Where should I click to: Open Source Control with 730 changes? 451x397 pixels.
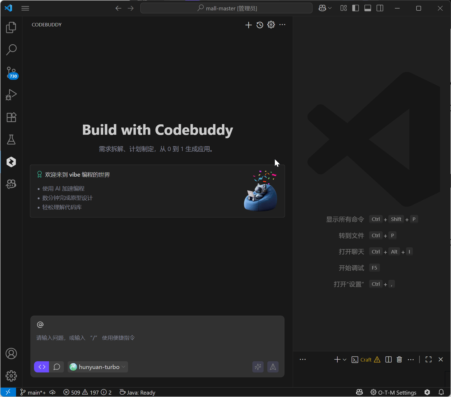tap(11, 73)
